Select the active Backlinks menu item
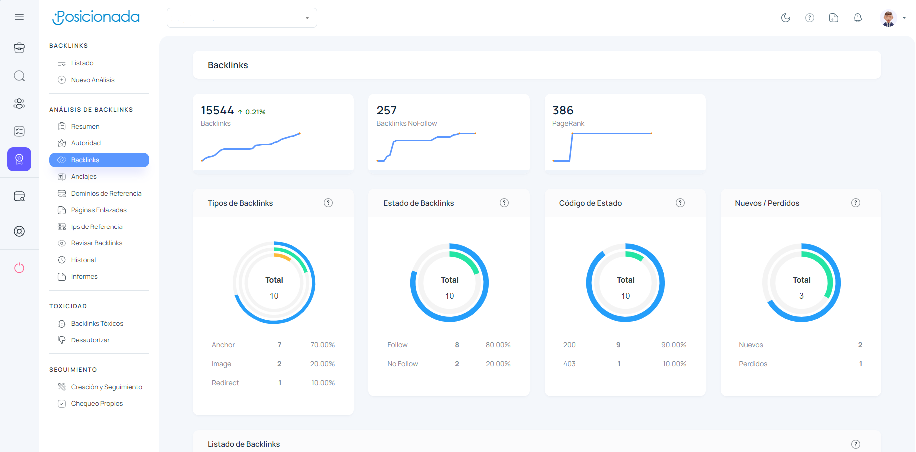The width and height of the screenshot is (916, 452). (x=99, y=160)
